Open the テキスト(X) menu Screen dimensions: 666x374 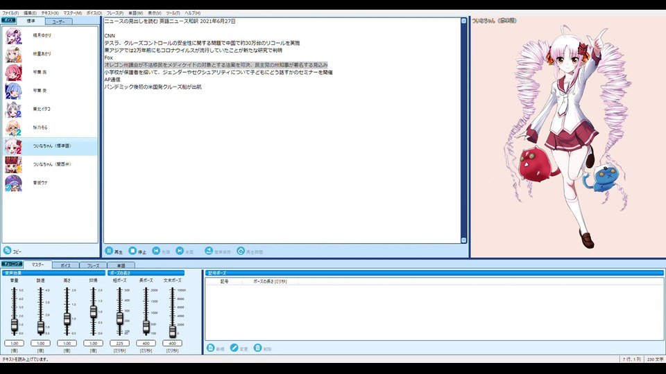click(x=50, y=13)
